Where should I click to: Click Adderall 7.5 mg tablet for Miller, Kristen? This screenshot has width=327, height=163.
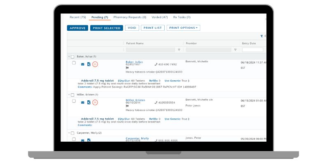point(97,119)
